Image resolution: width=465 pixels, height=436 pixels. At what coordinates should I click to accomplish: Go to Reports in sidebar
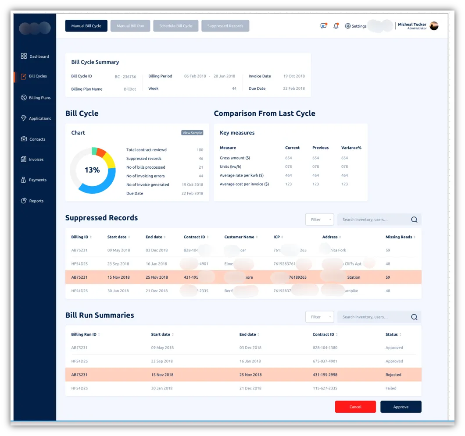point(36,201)
